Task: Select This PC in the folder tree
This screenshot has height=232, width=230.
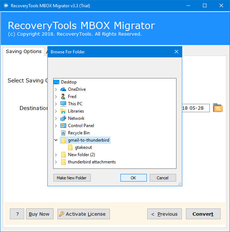Action: click(75, 104)
